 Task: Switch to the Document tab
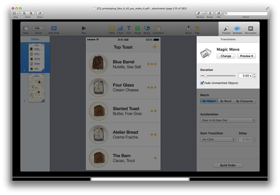coord(251,29)
